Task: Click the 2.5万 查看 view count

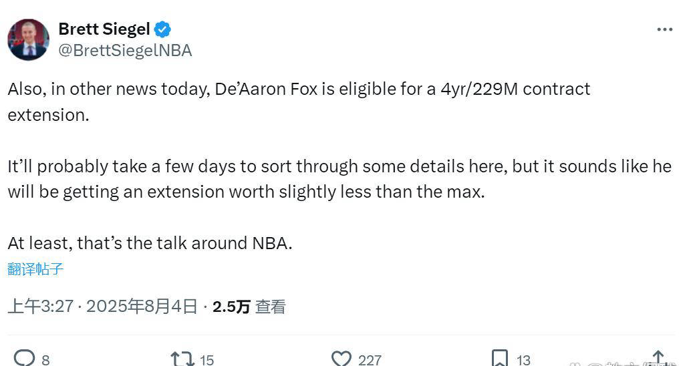Action: pos(249,307)
